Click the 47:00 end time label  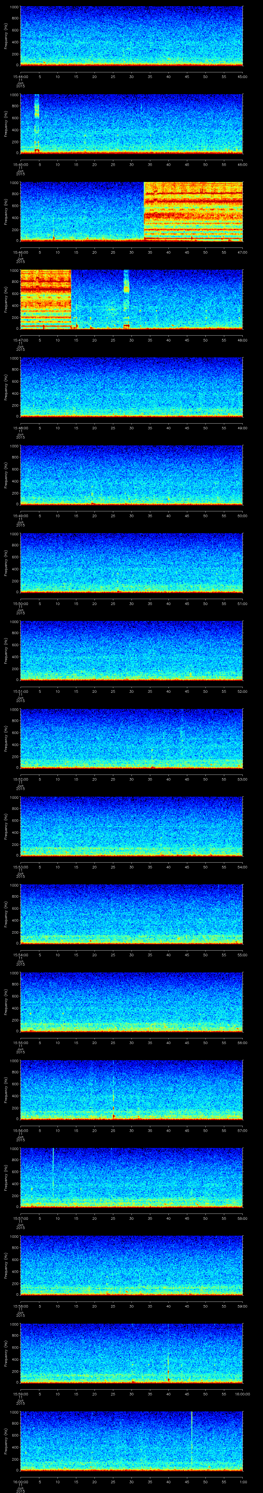(242, 253)
